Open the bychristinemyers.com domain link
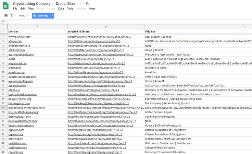Image resolution: width=252 pixels, height=154 pixels. pos(21,126)
